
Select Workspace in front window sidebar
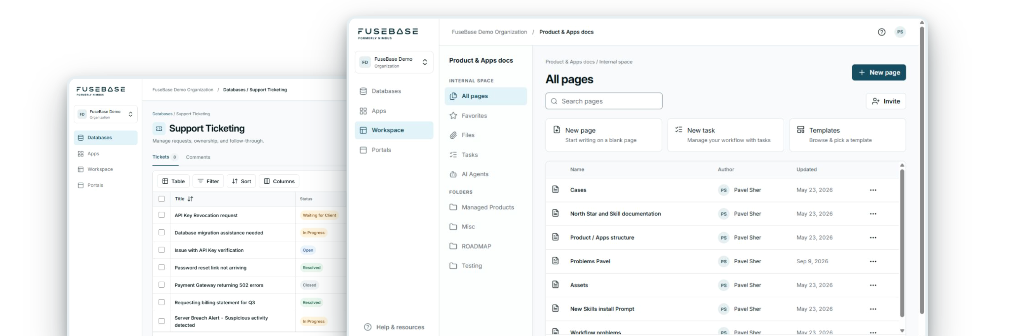(394, 130)
